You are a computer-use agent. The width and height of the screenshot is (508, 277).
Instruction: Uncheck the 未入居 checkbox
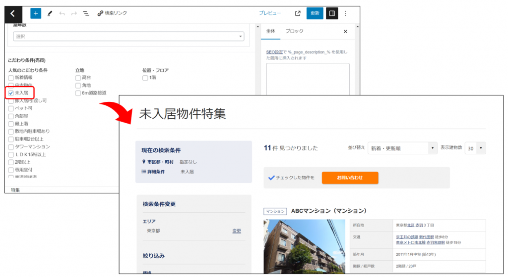(x=11, y=92)
